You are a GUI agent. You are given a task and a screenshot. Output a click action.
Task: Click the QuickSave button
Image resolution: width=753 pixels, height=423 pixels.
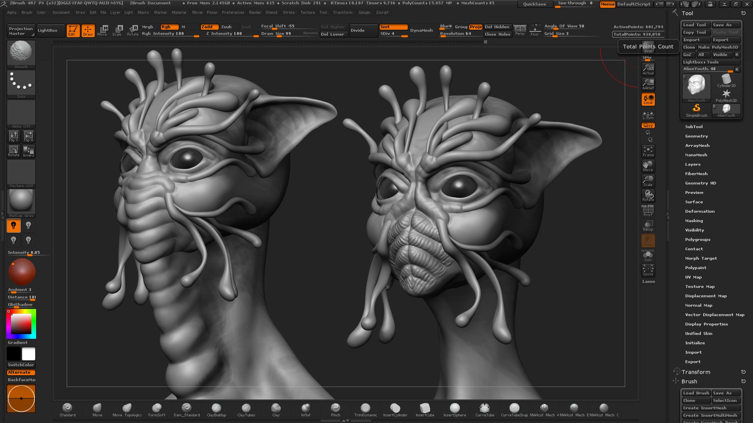[535, 4]
